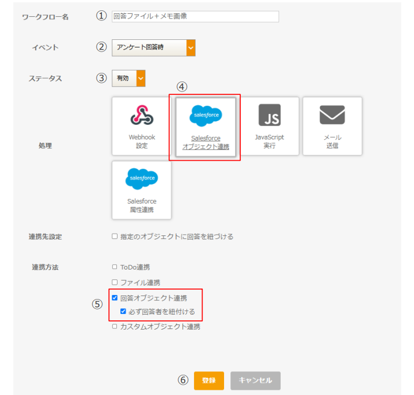Click the ワークフロー名 text field
This screenshot has height=395, width=414.
195,16
